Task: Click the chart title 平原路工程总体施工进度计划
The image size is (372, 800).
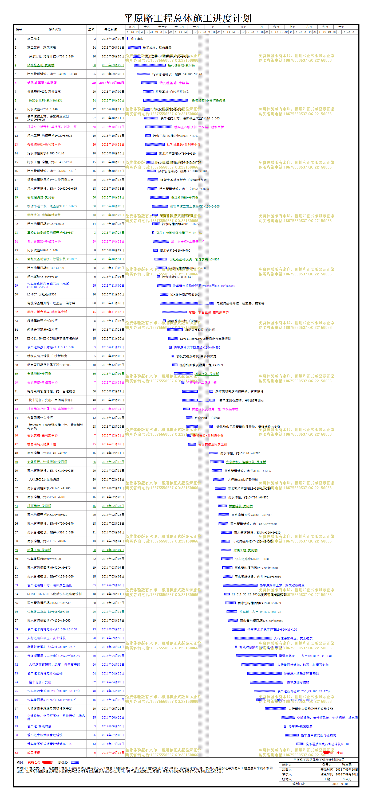Action: point(188,18)
